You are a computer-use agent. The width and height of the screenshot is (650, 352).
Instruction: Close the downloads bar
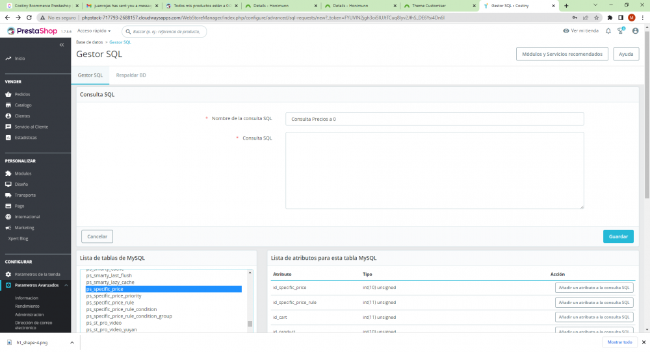[x=643, y=342]
